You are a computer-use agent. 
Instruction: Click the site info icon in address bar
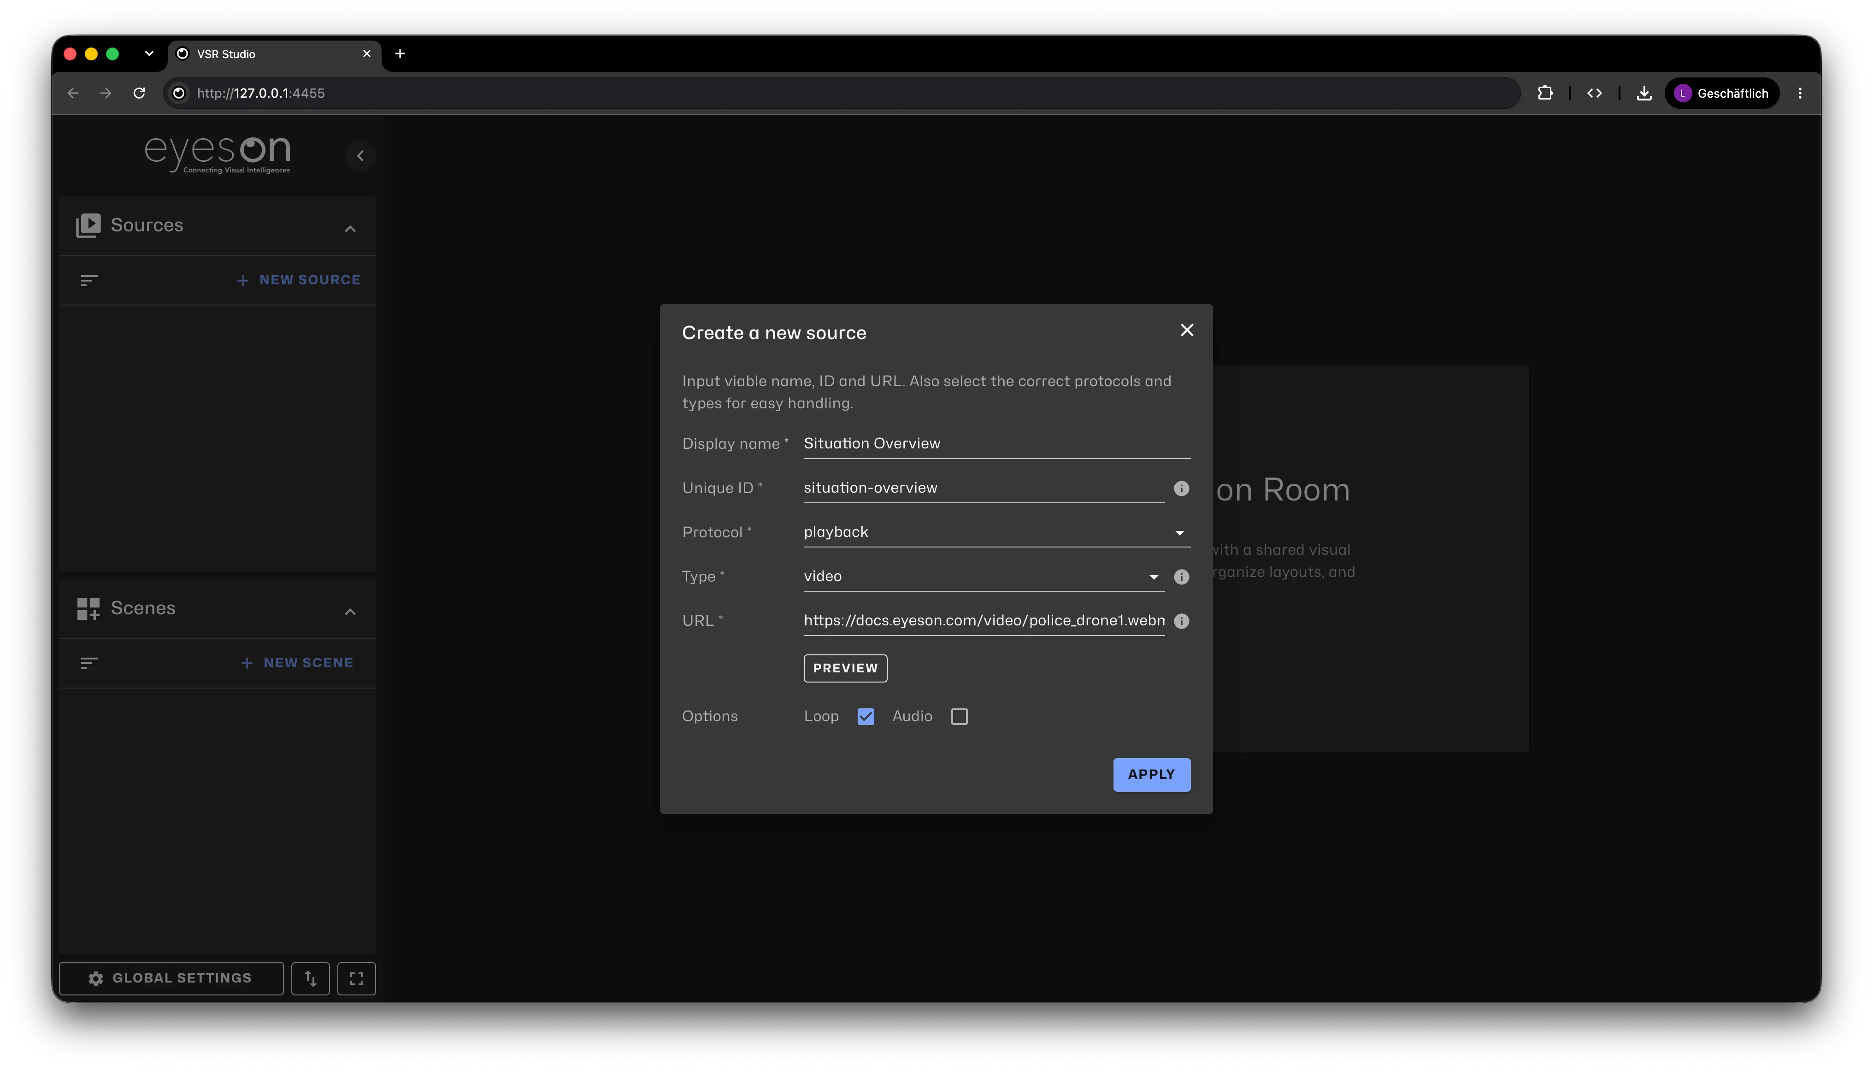tap(178, 94)
